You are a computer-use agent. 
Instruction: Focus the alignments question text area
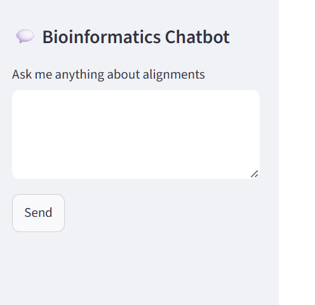[136, 134]
